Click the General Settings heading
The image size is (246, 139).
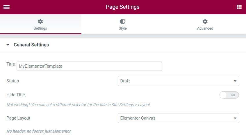tap(31, 45)
